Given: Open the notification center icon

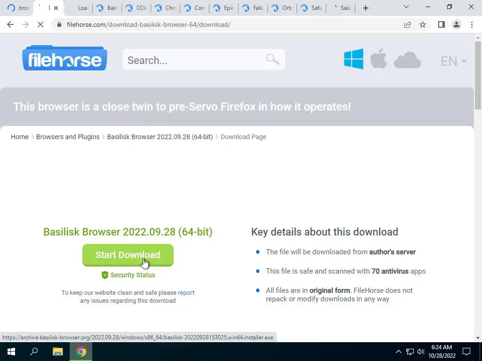Looking at the screenshot, I should click(466, 352).
